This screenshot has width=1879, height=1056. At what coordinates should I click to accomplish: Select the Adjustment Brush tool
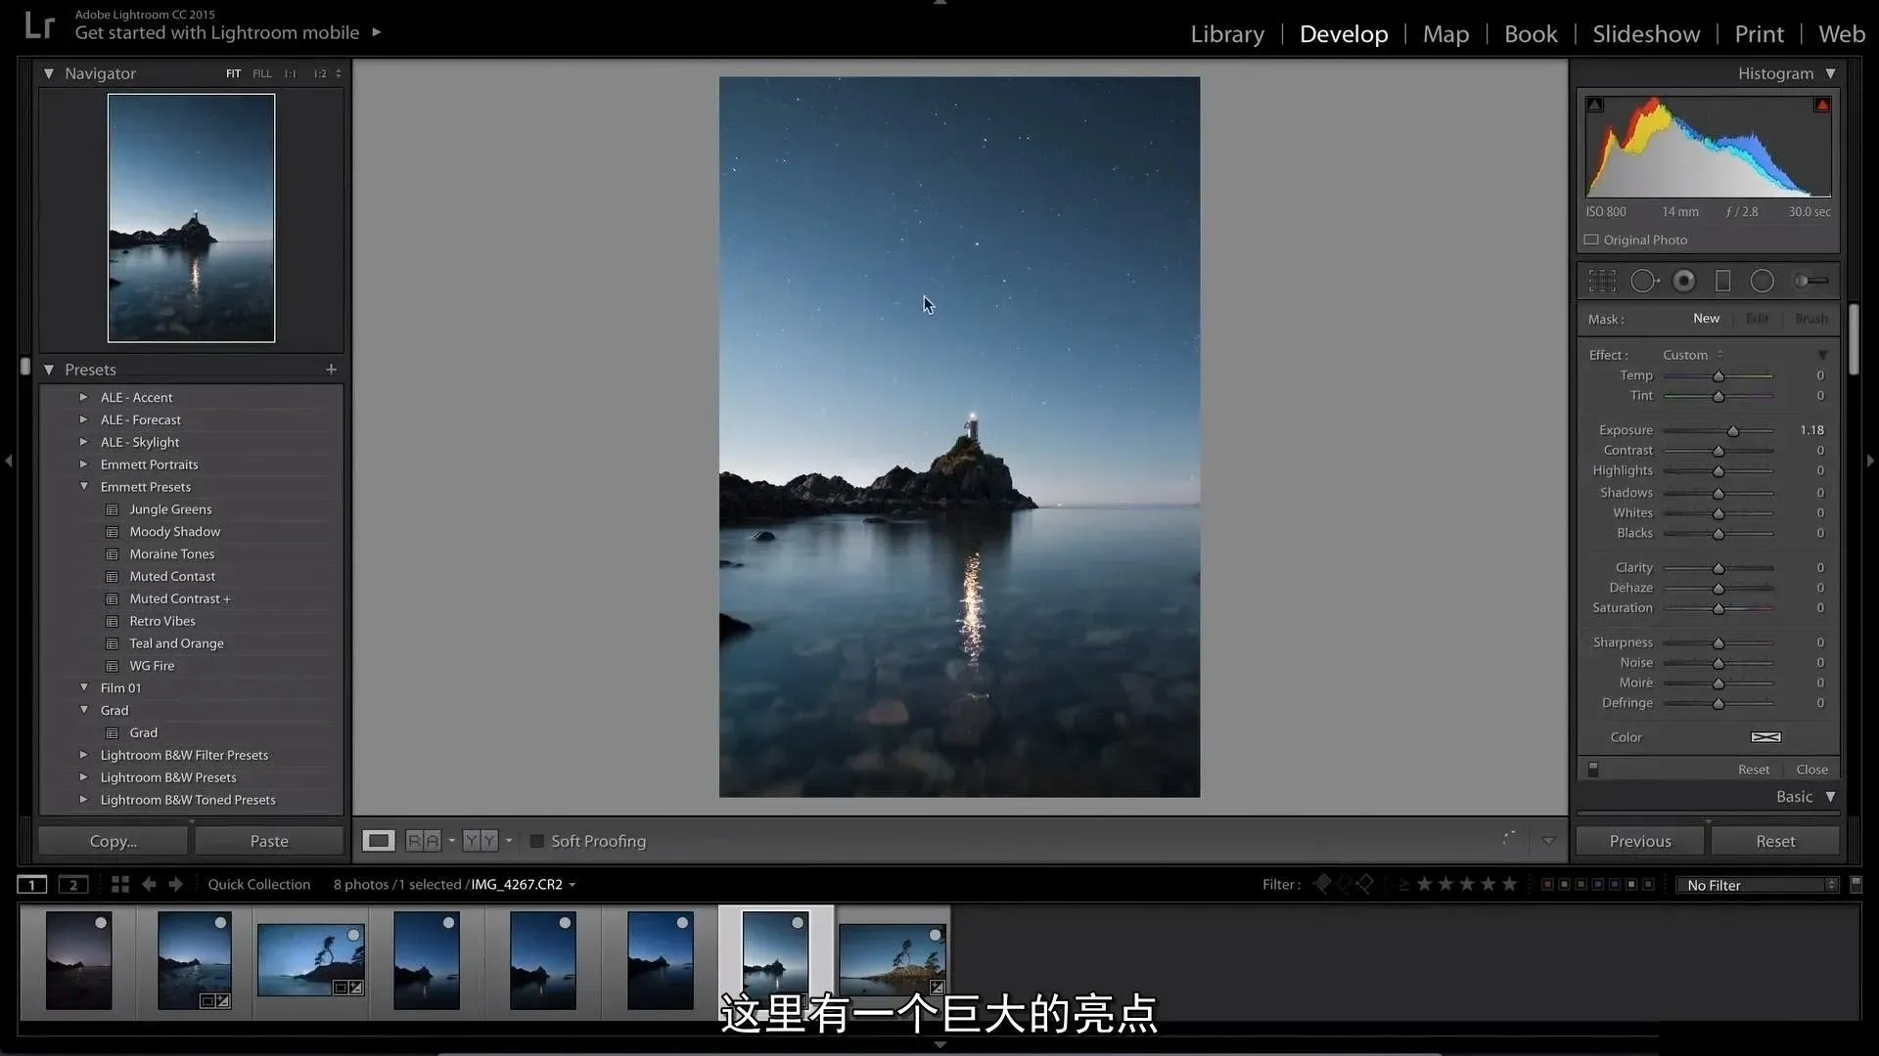[x=1810, y=282]
